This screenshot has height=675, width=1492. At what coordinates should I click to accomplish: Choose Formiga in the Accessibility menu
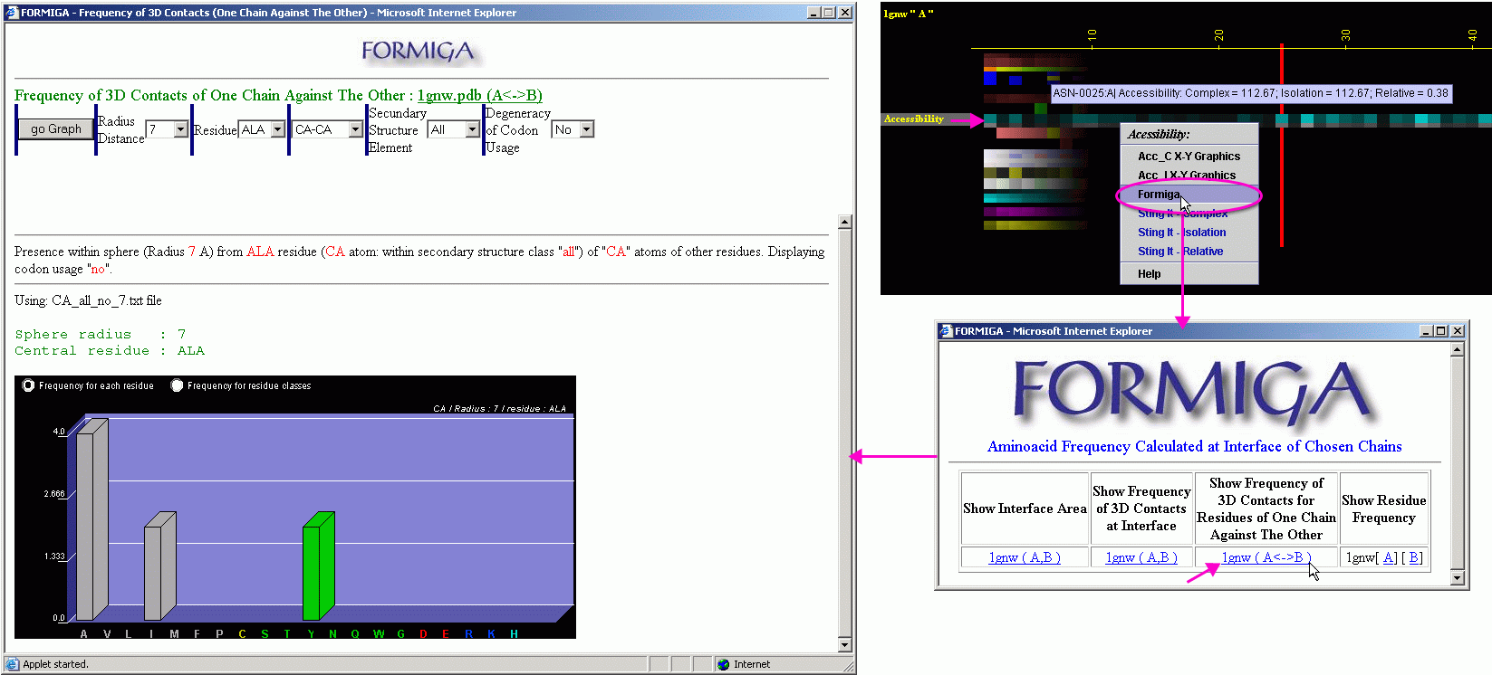pyautogui.click(x=1159, y=195)
